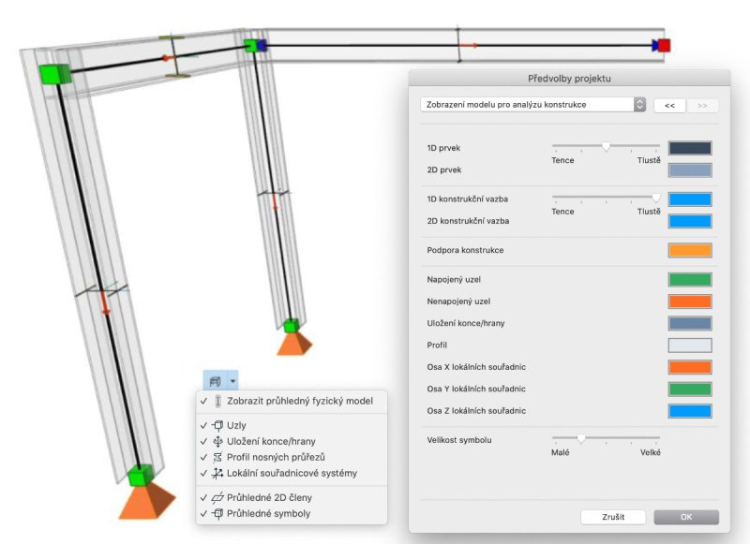Click the Velikost symbolu slider handle
Viewport: 750px width, 544px height.
[x=580, y=438]
